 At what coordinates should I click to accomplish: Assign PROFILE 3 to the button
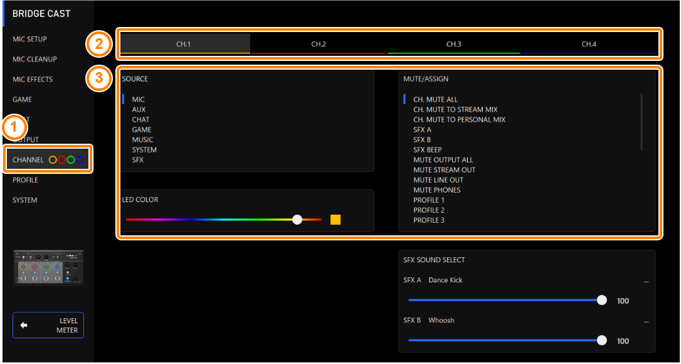coord(429,220)
